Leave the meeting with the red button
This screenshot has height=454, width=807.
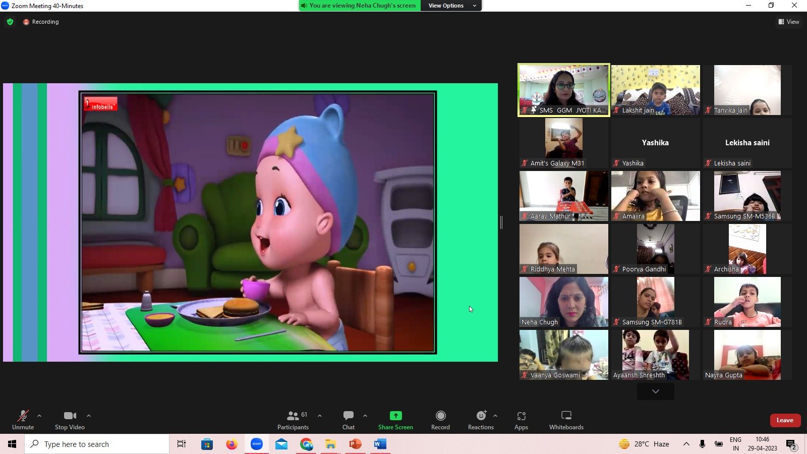click(785, 420)
